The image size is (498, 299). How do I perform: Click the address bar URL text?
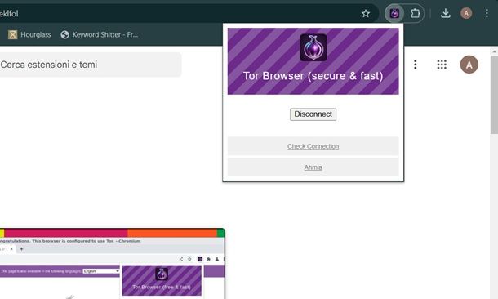tap(9, 13)
